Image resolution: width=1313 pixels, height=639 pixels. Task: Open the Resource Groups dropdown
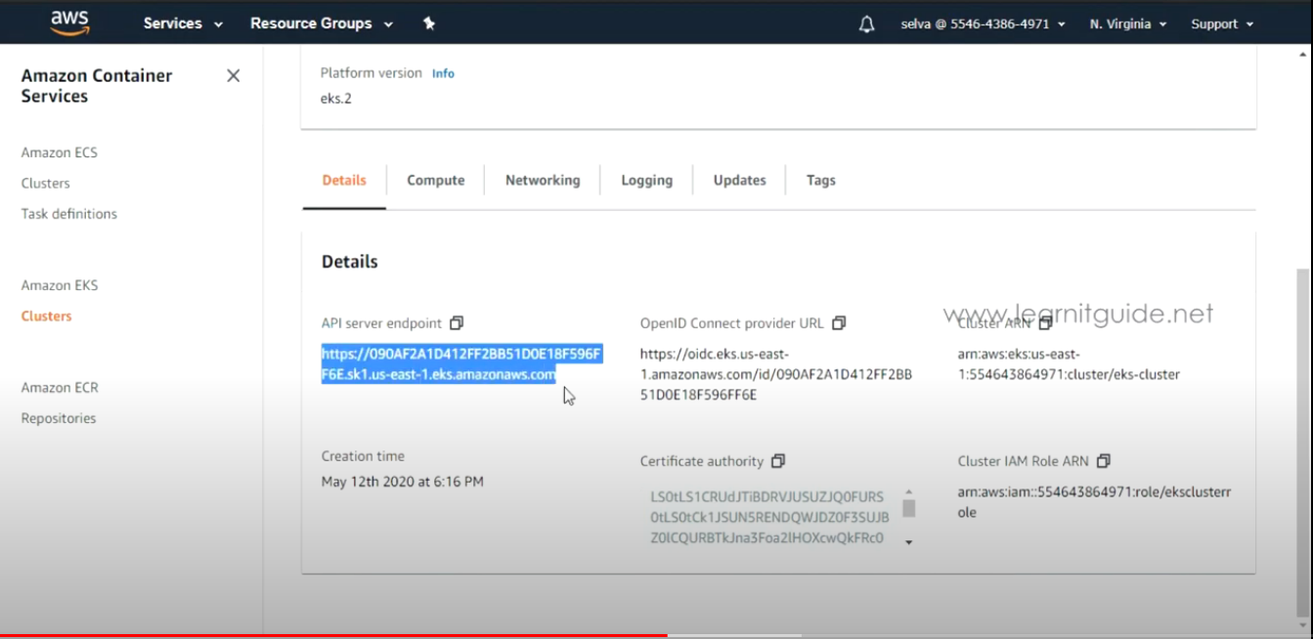(x=322, y=23)
